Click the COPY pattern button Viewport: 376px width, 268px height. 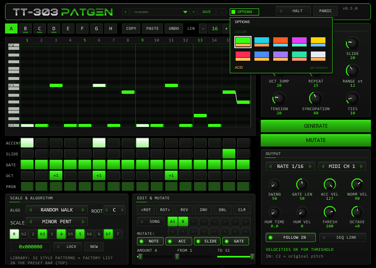131,28
